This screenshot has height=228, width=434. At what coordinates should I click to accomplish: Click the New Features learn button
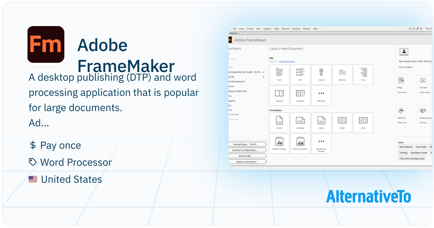[406, 147]
